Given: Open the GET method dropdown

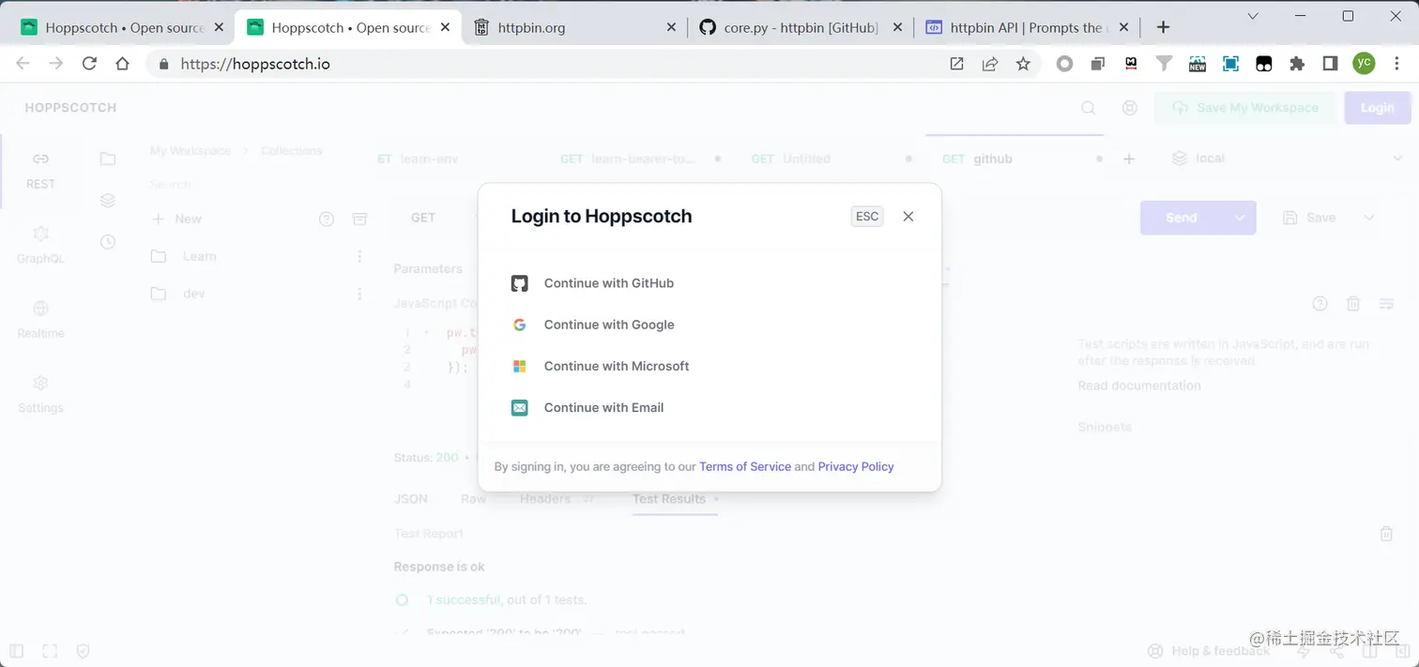Looking at the screenshot, I should click(x=423, y=218).
